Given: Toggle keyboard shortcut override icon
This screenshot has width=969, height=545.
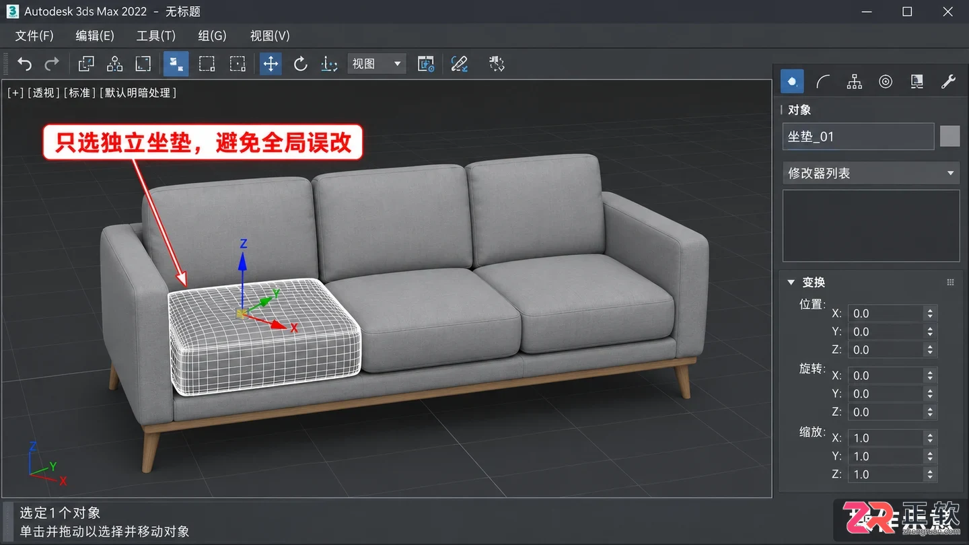Looking at the screenshot, I should point(497,64).
